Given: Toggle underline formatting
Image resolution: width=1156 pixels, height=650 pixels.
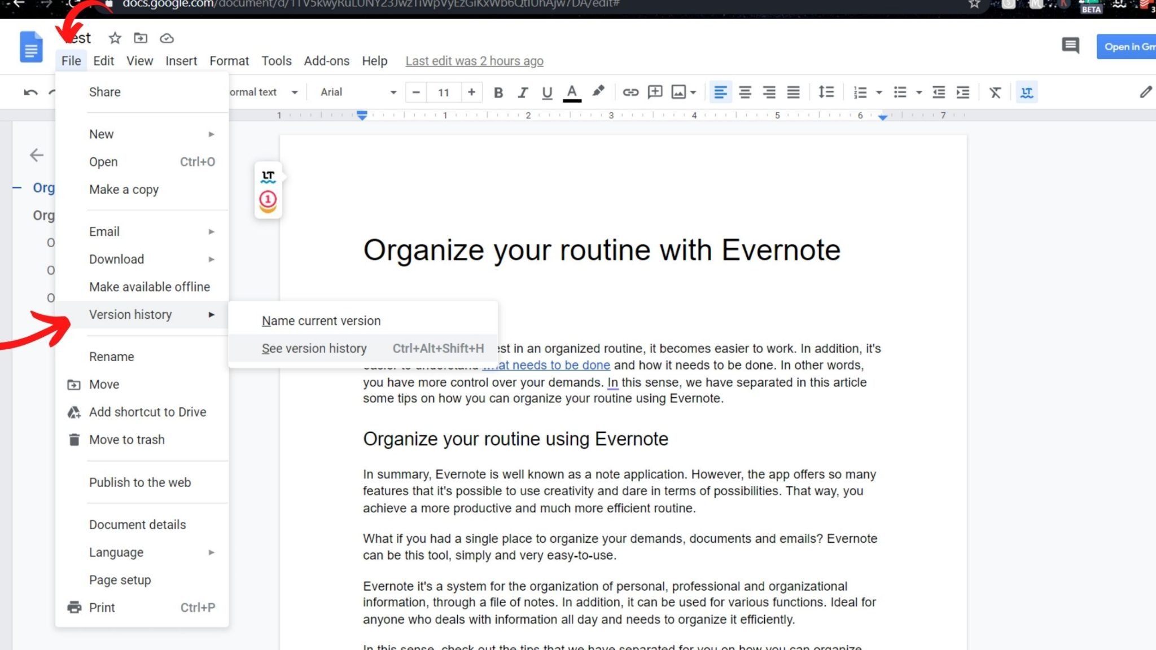Looking at the screenshot, I should click(x=547, y=93).
